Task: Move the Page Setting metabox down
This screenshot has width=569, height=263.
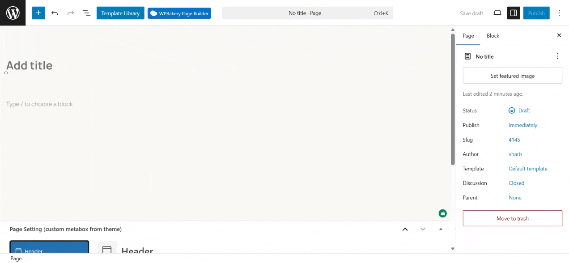Action: (x=423, y=229)
